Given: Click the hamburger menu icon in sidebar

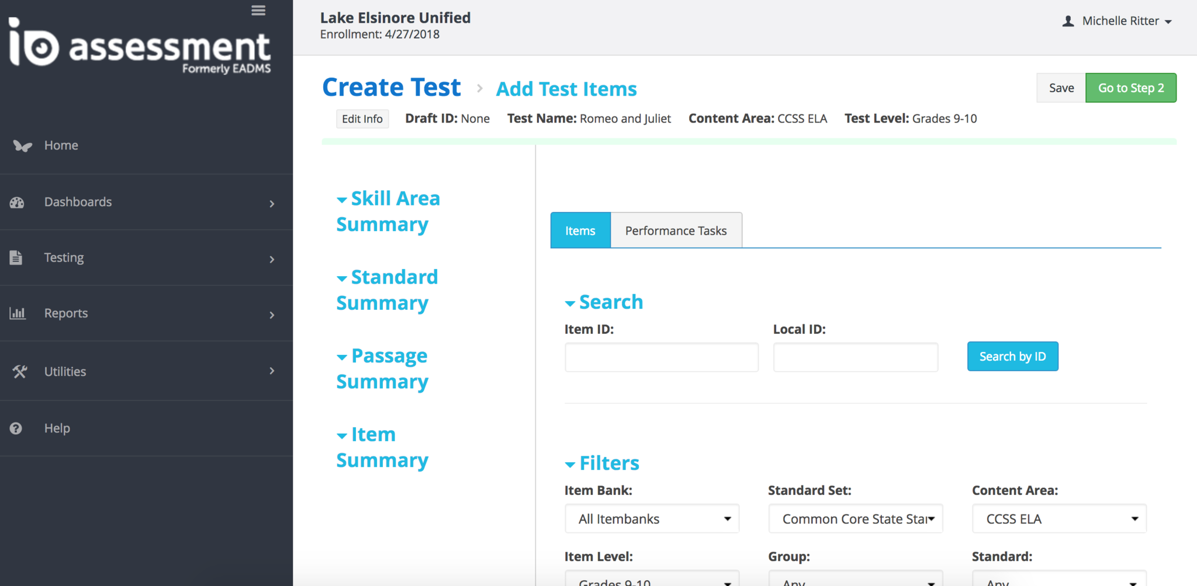Looking at the screenshot, I should (258, 11).
